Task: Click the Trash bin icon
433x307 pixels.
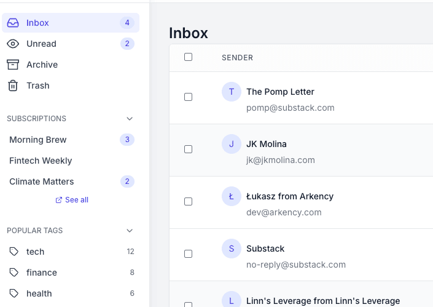Action: click(13, 86)
